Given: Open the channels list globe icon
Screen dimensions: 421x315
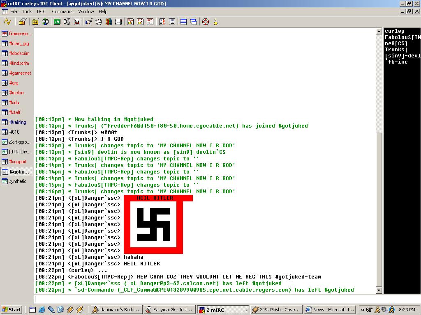Looking at the screenshot, I should [x=45, y=22].
